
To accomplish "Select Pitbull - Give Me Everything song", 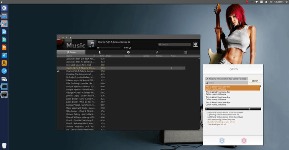I will 121,120.
